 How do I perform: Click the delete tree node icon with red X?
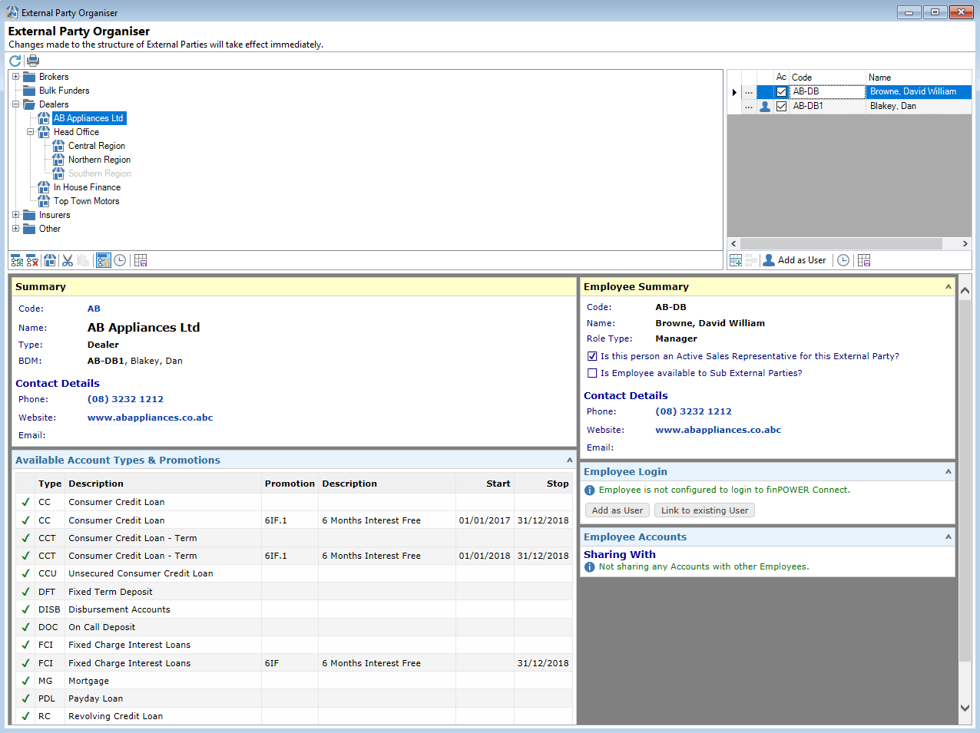click(32, 261)
